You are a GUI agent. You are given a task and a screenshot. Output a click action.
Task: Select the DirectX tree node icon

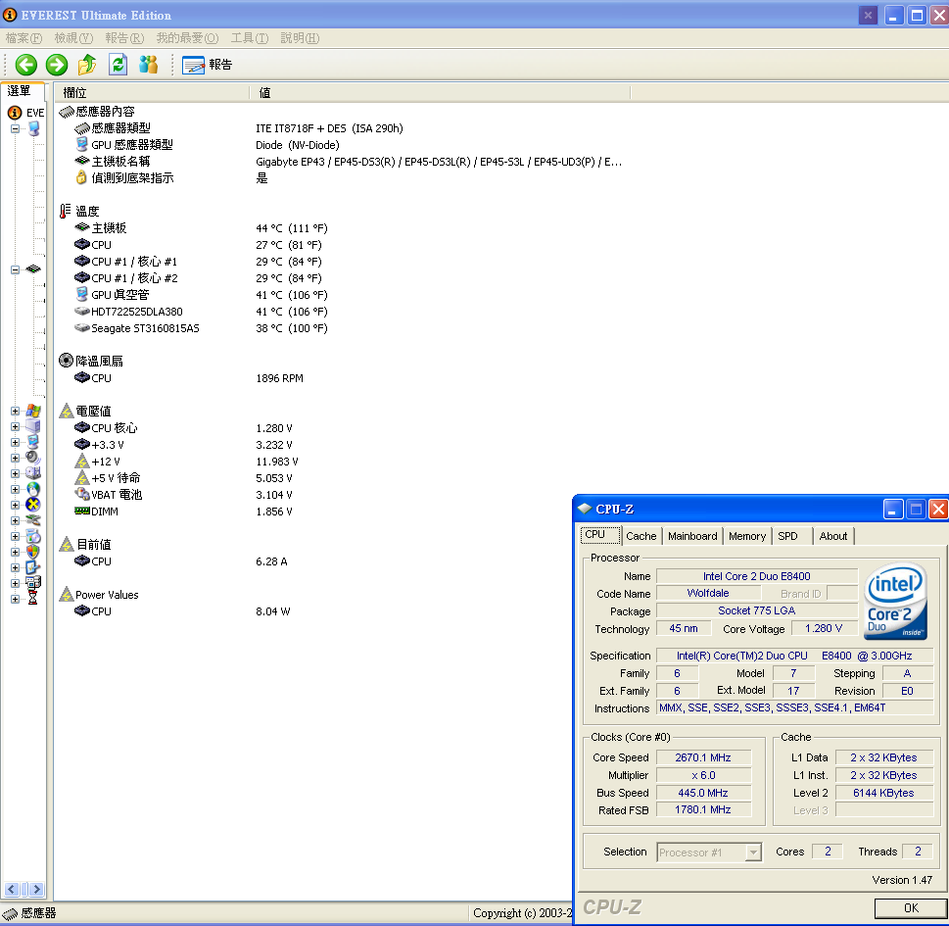click(x=33, y=505)
